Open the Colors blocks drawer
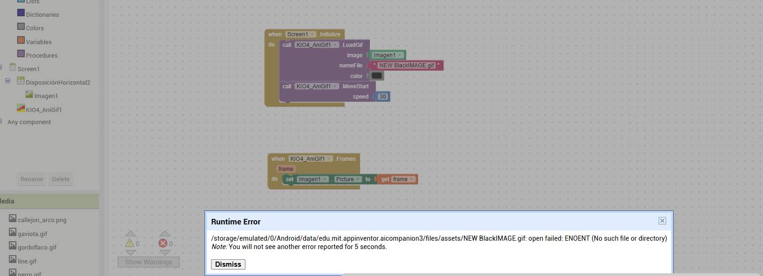The image size is (763, 276). [x=34, y=28]
